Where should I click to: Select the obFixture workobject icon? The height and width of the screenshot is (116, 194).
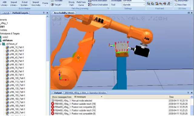click(1, 40)
